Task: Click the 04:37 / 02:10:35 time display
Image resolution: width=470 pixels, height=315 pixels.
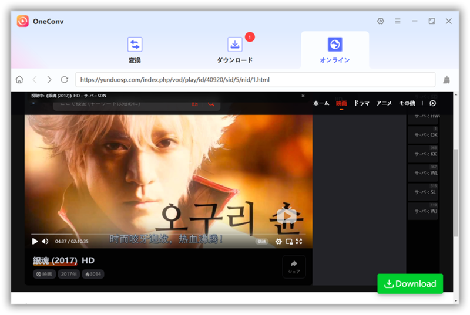Action: (x=72, y=242)
